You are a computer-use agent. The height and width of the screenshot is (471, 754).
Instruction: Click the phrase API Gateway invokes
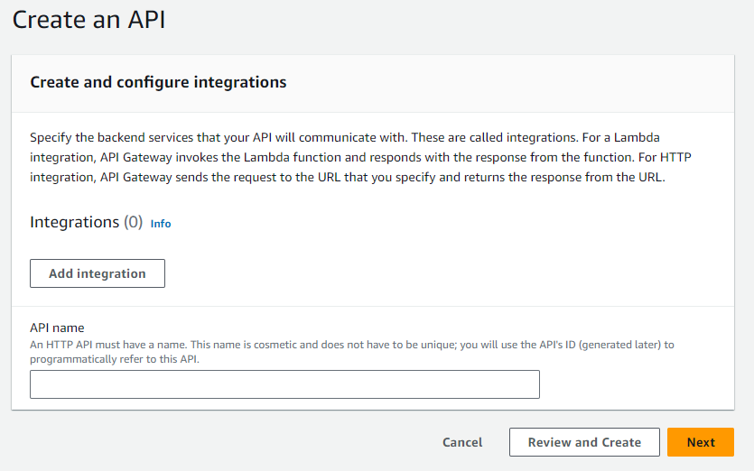click(159, 157)
